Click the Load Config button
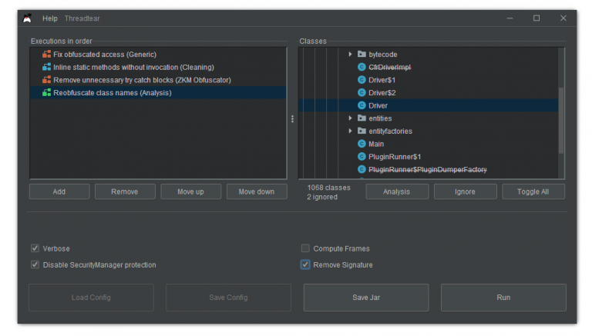This screenshot has width=592, height=336. (91, 298)
